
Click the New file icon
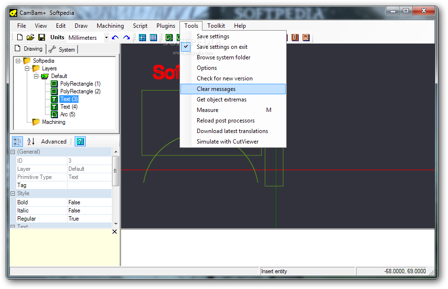point(20,37)
